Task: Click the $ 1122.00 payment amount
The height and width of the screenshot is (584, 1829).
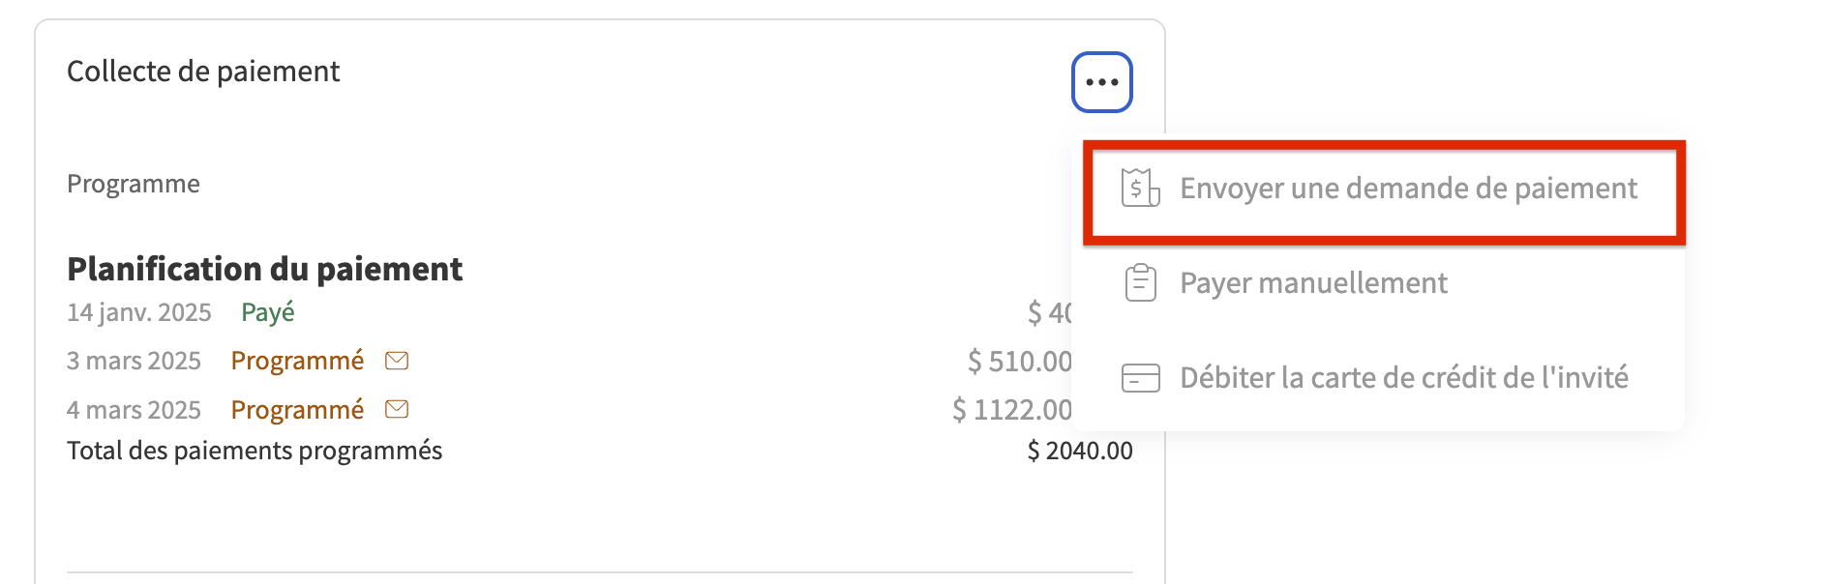Action: point(1011,410)
